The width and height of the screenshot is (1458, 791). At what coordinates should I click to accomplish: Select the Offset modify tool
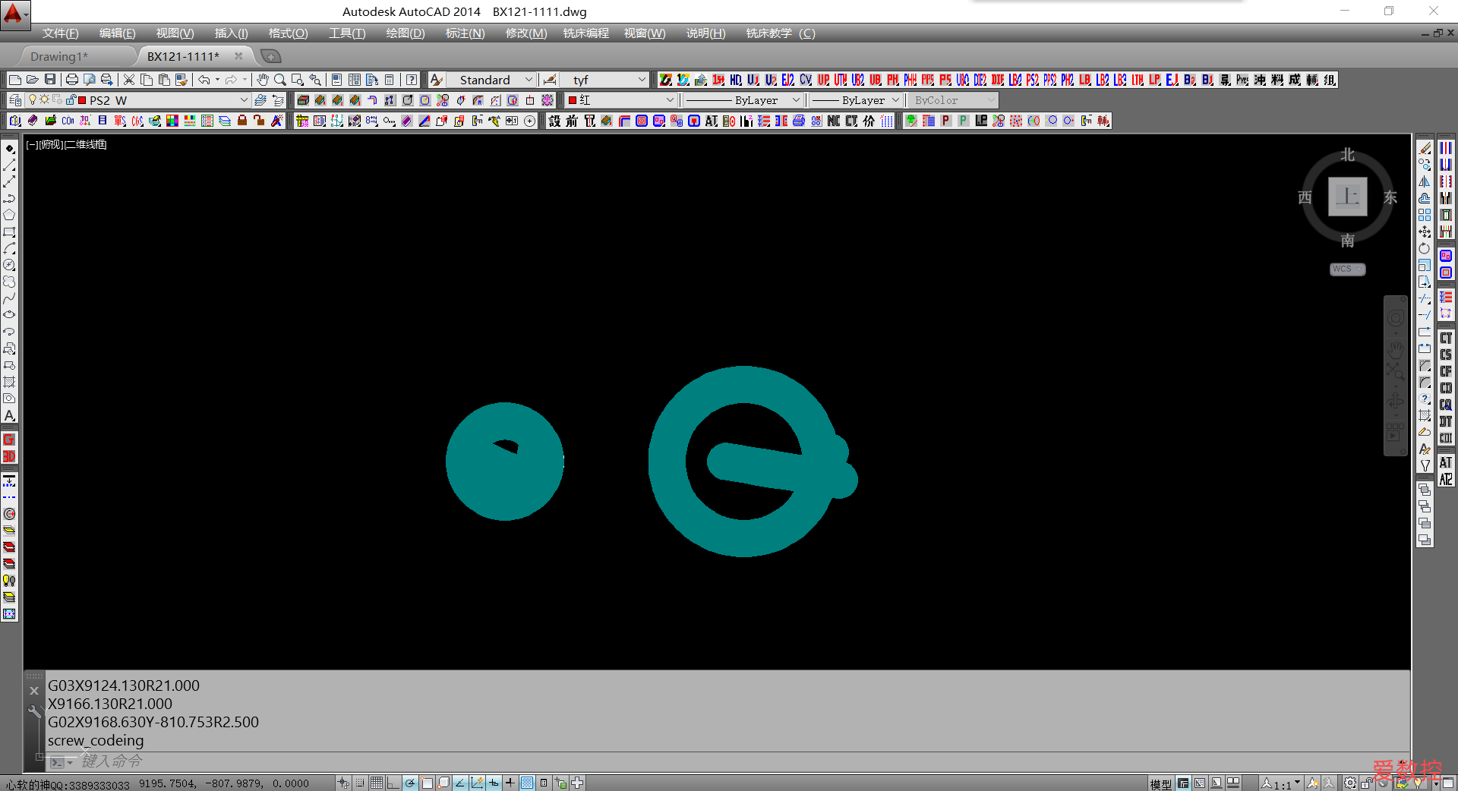[x=1425, y=198]
